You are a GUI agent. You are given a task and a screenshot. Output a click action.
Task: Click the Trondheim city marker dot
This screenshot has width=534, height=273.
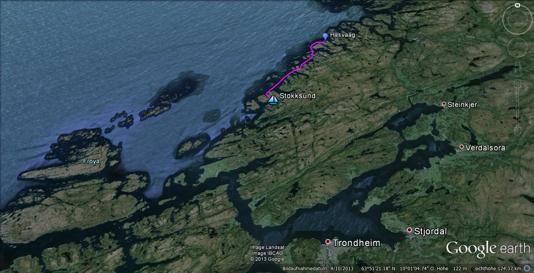pos(328,242)
